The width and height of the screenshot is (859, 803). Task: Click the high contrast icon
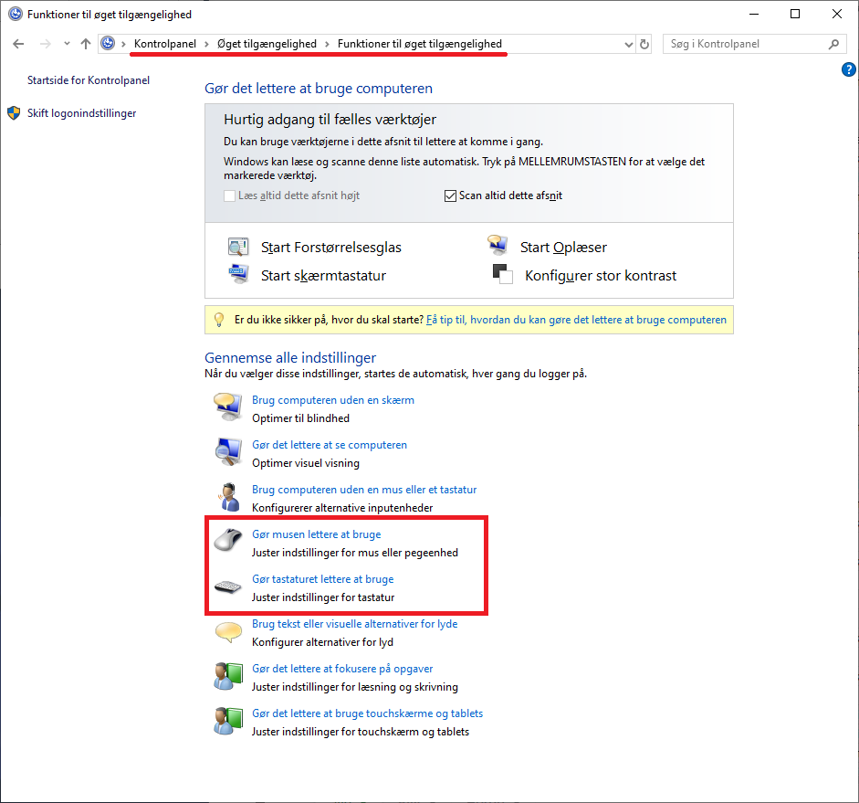coord(503,275)
